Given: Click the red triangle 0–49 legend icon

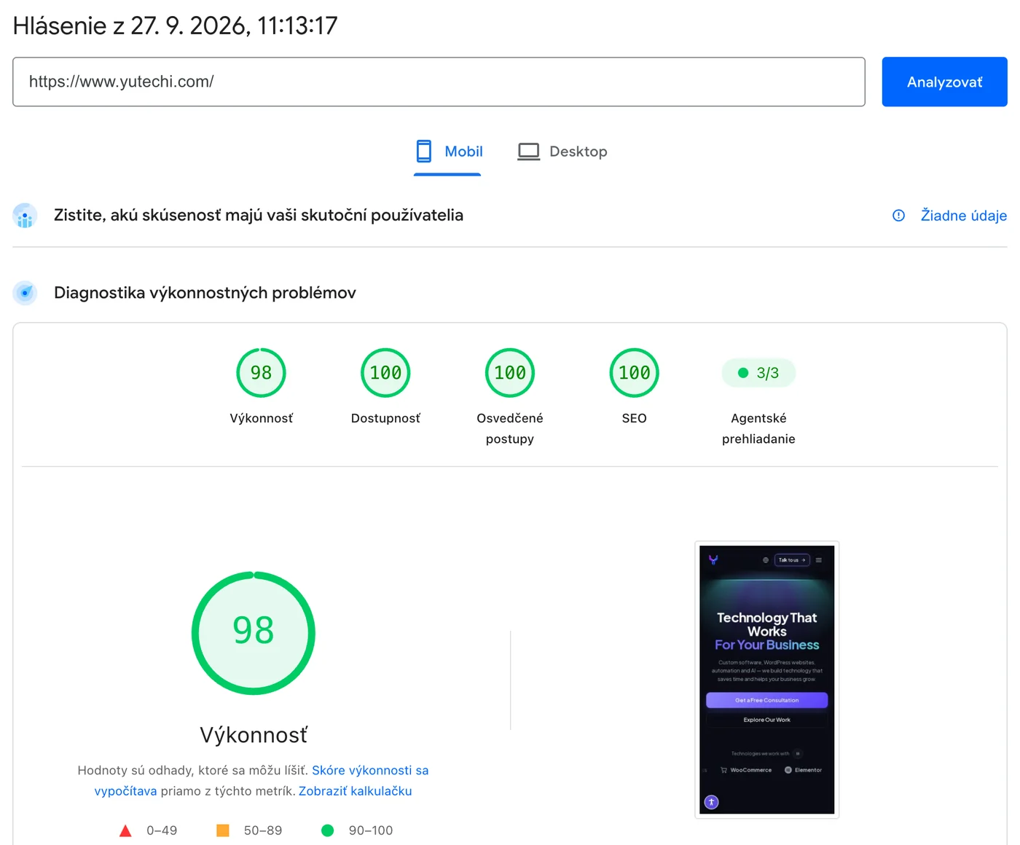Looking at the screenshot, I should point(125,830).
